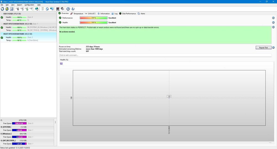277x149 pixels.
Task: Open the View menu
Action: pos(13,5)
